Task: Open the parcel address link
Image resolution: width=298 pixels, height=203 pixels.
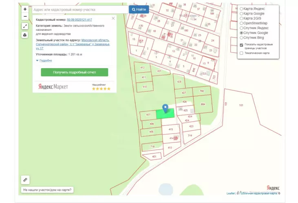Action: click(73, 44)
